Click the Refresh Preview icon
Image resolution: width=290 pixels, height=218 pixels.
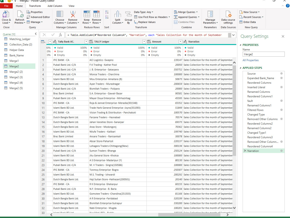click(x=20, y=14)
